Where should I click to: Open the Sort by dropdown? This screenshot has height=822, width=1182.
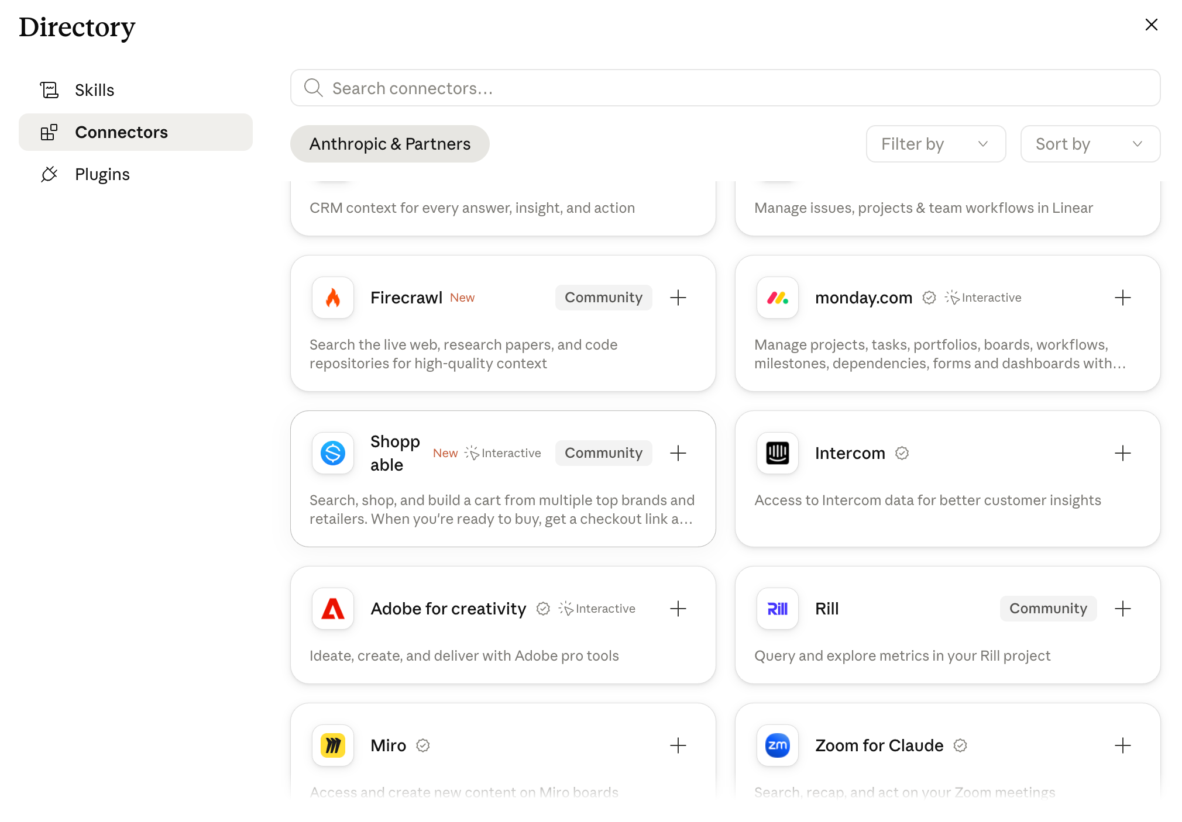pos(1090,144)
